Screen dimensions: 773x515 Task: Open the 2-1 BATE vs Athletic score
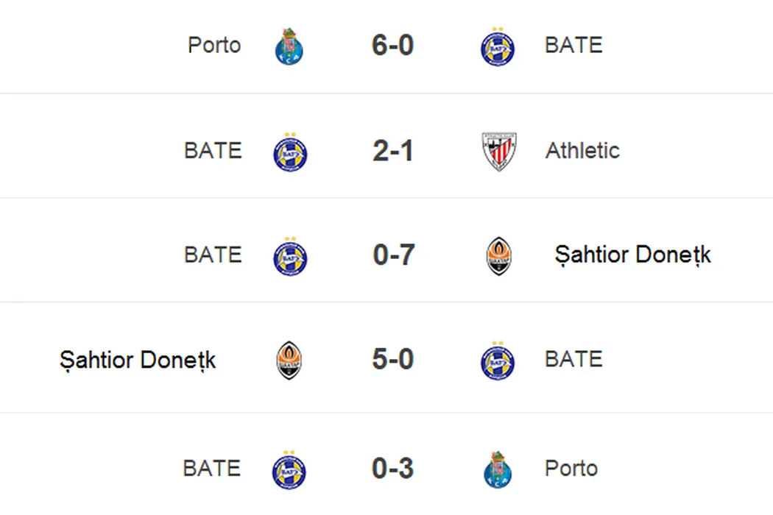pos(393,152)
